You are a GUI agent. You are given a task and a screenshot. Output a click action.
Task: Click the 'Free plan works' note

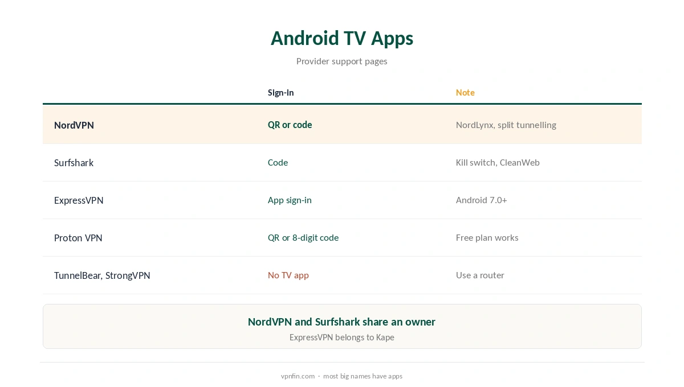coord(487,238)
